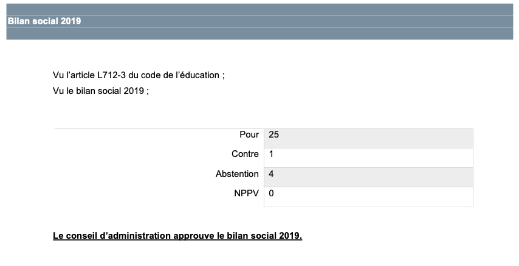Click the underlined approval sentence
The width and height of the screenshot is (519, 266).
click(x=177, y=236)
